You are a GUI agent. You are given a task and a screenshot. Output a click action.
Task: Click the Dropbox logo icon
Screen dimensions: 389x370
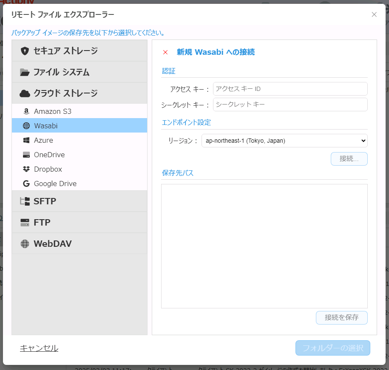pyautogui.click(x=26, y=169)
